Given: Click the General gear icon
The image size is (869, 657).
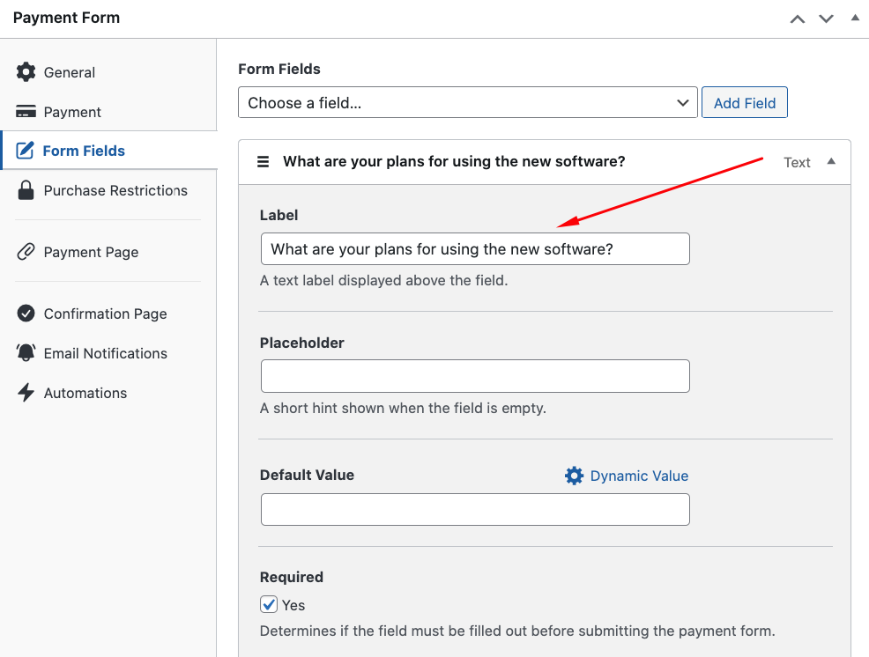Looking at the screenshot, I should [26, 72].
